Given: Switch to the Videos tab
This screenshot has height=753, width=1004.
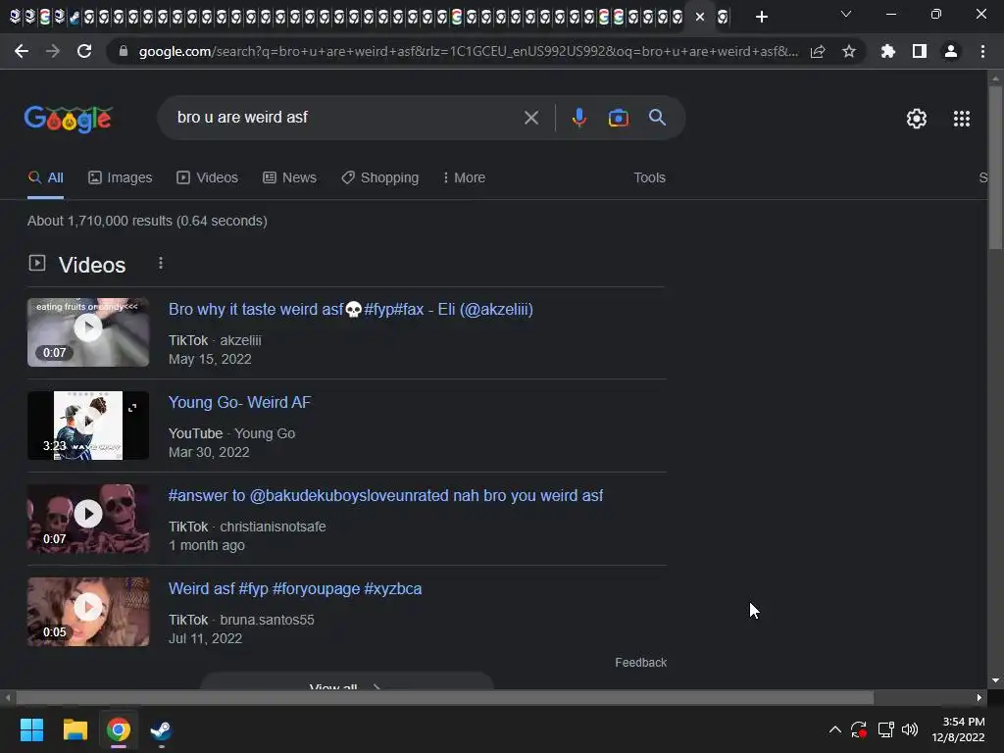Looking at the screenshot, I should pyautogui.click(x=207, y=178).
